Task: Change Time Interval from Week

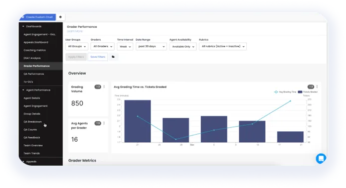Action: click(x=125, y=46)
